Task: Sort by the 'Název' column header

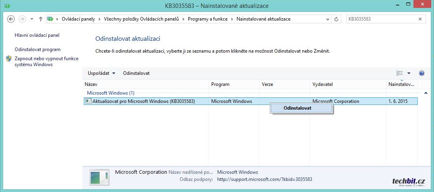Action: pos(146,84)
